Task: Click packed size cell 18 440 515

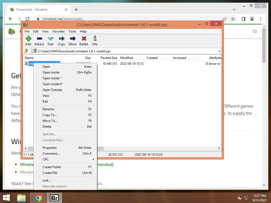Action: point(110,64)
